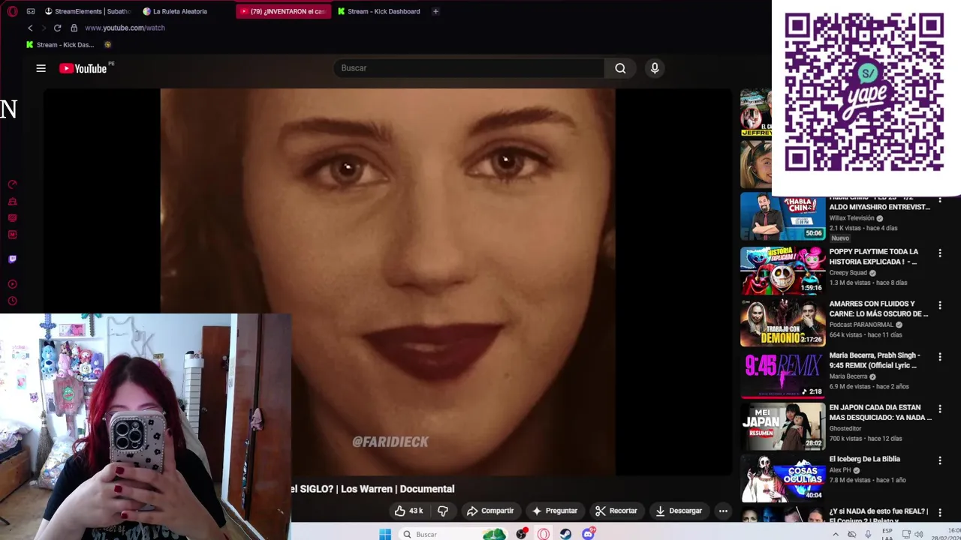Click the search magnifier button
The height and width of the screenshot is (540, 961).
pyautogui.click(x=620, y=68)
